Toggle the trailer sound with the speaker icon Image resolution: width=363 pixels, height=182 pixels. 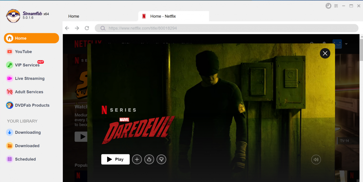point(316,159)
